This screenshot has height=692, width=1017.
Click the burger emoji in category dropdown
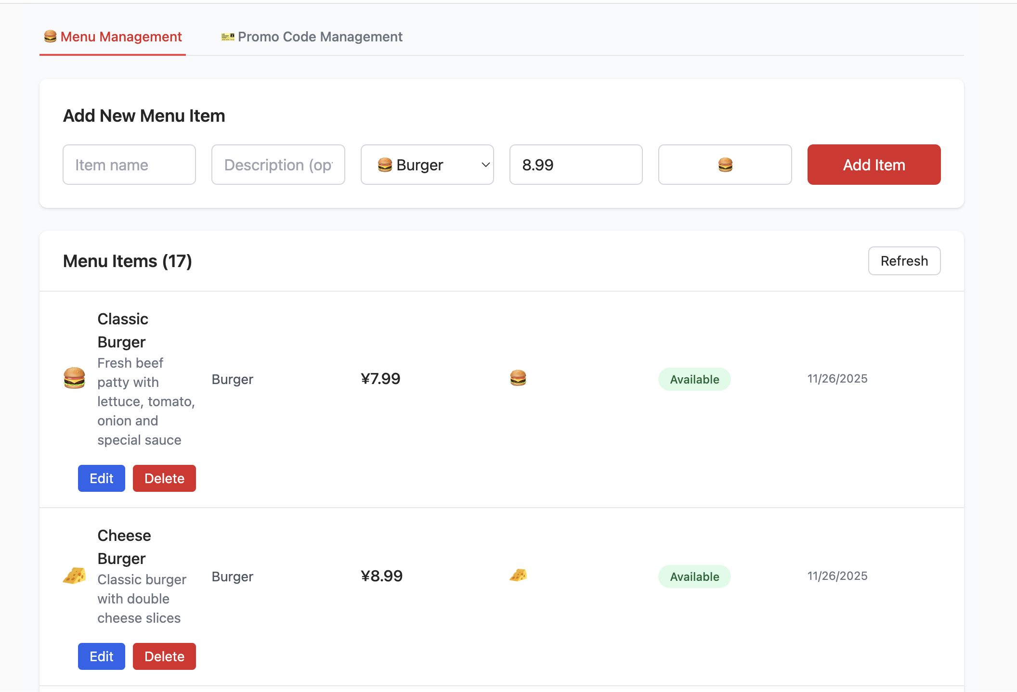[x=385, y=165]
